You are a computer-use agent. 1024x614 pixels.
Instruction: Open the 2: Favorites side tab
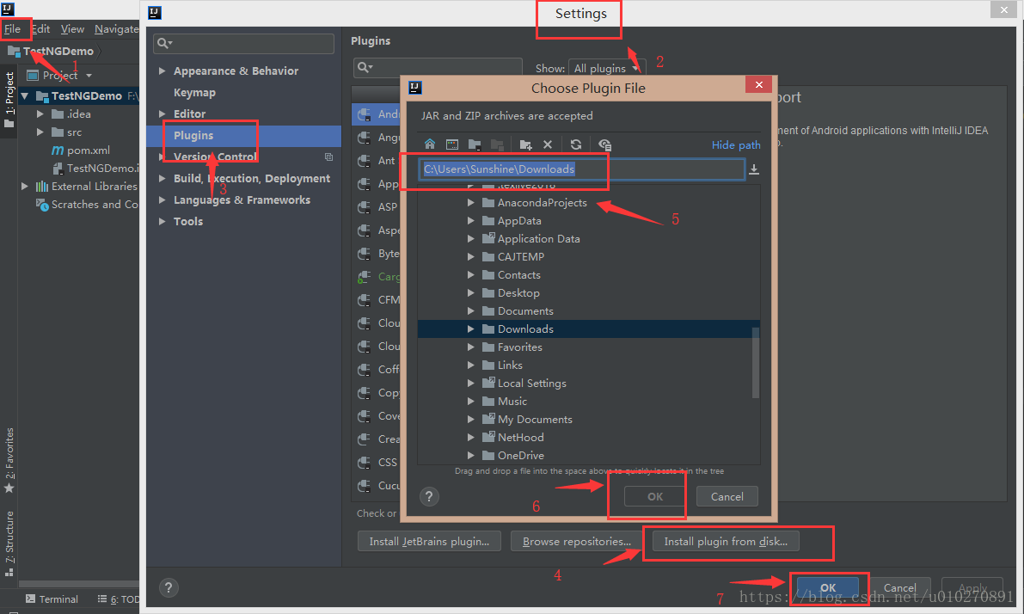point(9,461)
